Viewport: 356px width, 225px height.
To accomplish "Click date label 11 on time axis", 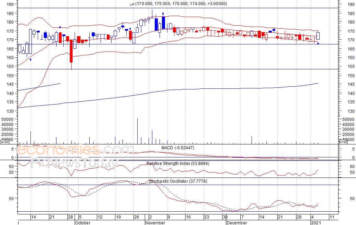I will [332, 217].
